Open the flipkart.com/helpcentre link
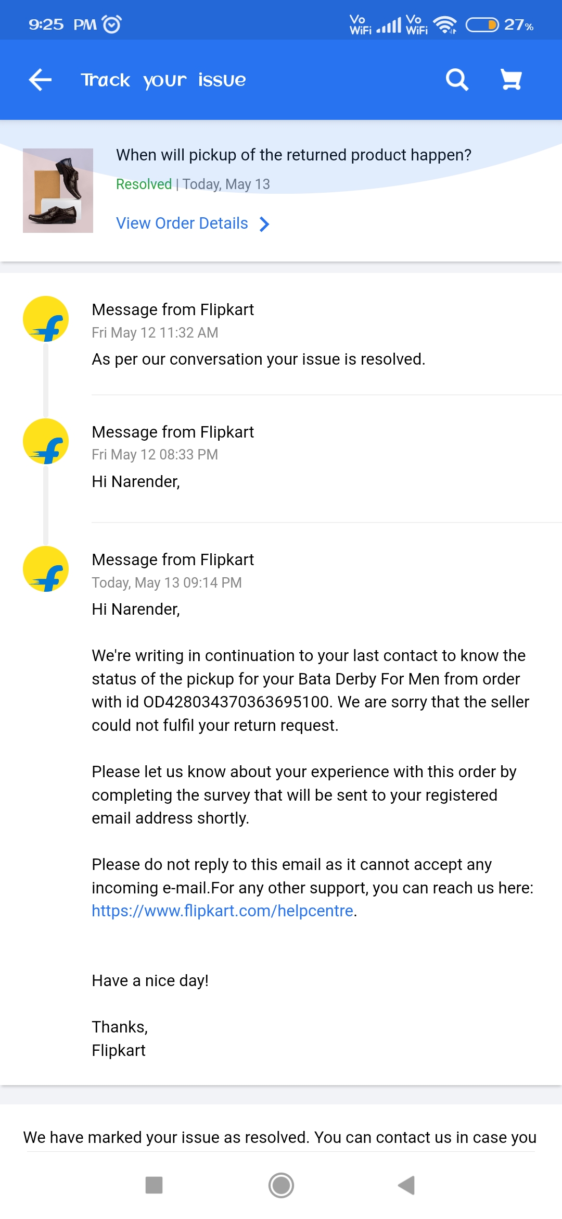 tap(222, 911)
